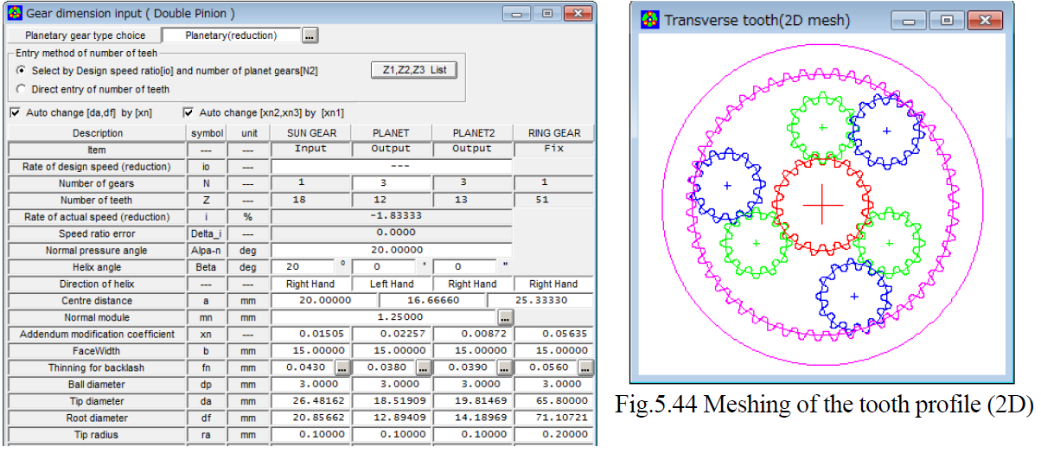Click Sun Gear thinning value 0.0430
The image size is (1041, 466).
(303, 367)
